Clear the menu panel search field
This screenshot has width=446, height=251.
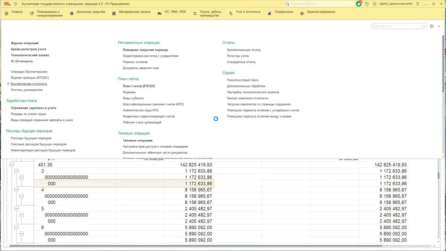coord(424,26)
